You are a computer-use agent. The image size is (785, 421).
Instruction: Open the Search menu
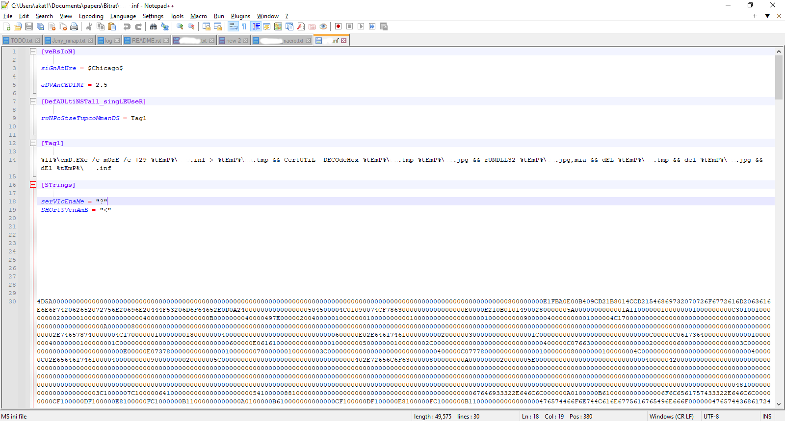(x=44, y=16)
